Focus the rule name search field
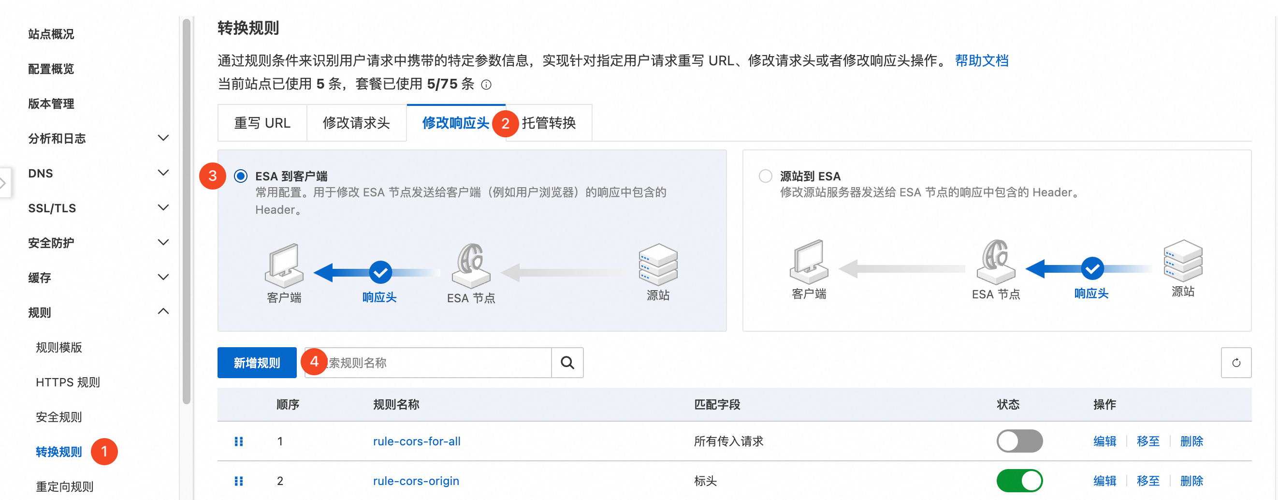The width and height of the screenshot is (1278, 500). pos(428,363)
